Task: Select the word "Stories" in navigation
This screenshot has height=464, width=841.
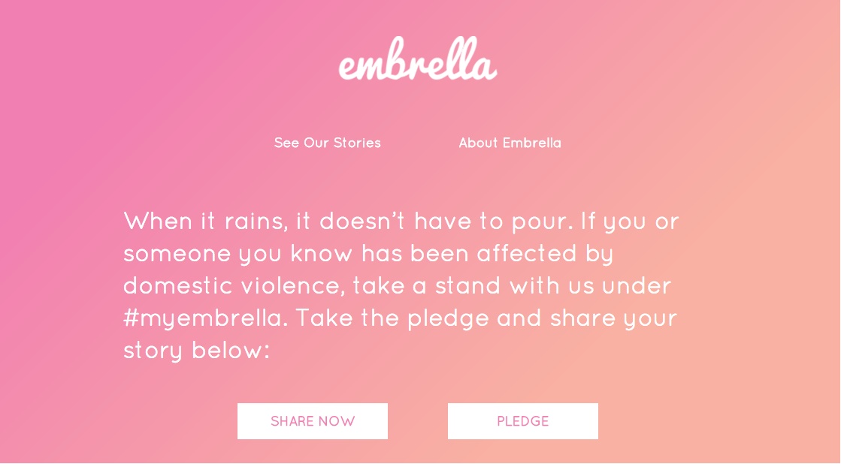Action: (x=357, y=143)
